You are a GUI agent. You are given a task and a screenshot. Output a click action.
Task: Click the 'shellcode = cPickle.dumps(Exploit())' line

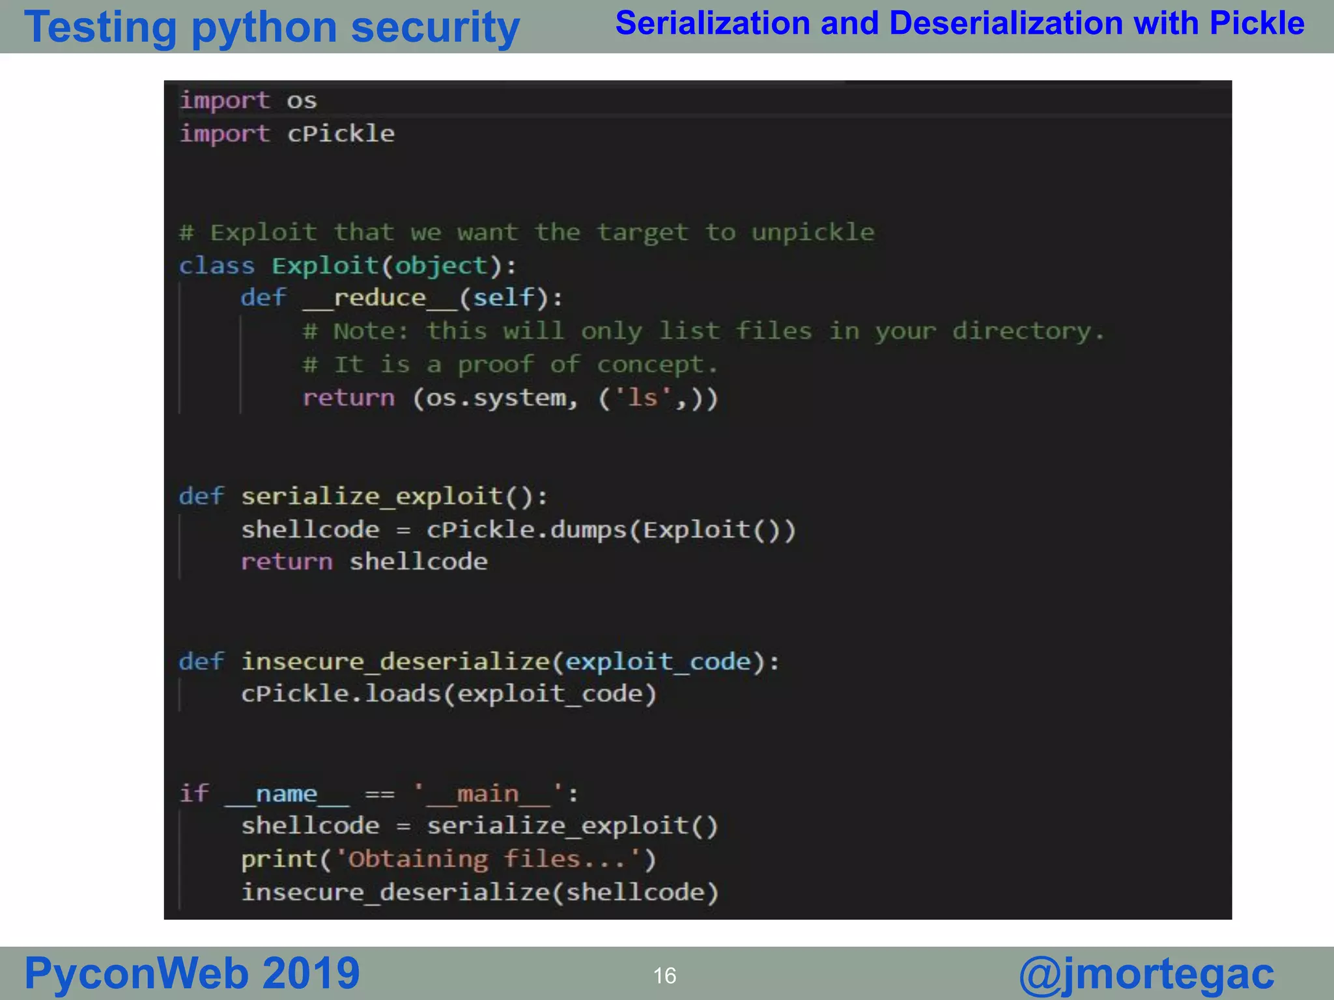[518, 529]
